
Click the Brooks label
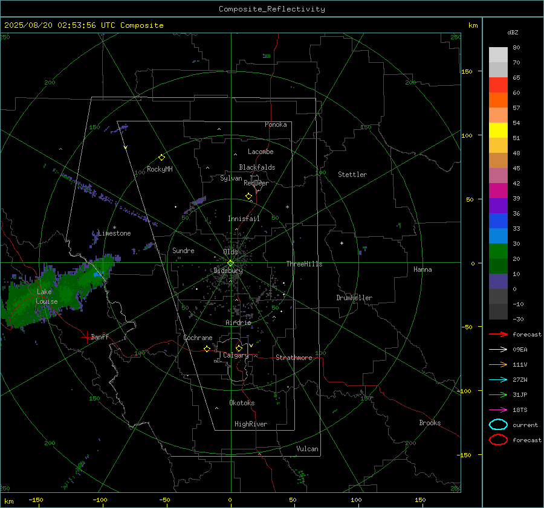pyautogui.click(x=430, y=423)
